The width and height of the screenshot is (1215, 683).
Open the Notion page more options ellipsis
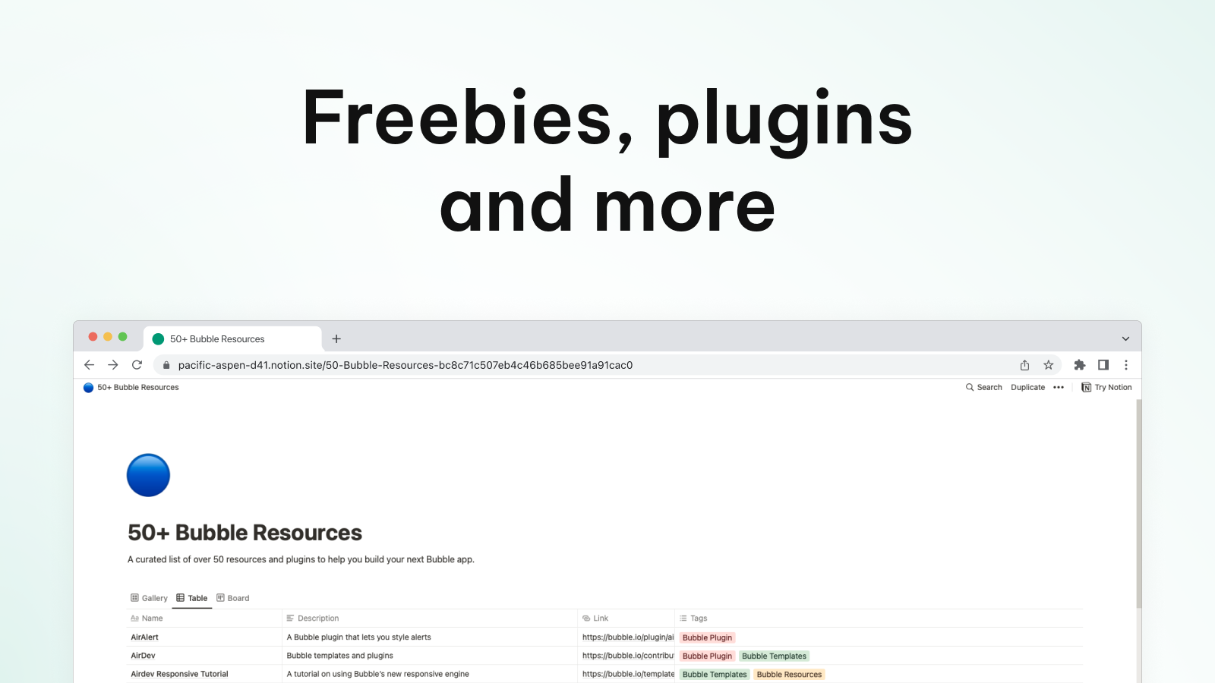(x=1059, y=387)
